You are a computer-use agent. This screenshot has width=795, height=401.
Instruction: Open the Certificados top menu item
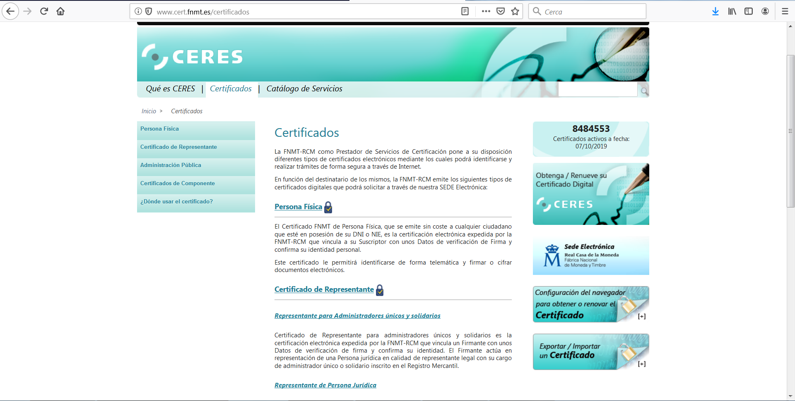(231, 88)
